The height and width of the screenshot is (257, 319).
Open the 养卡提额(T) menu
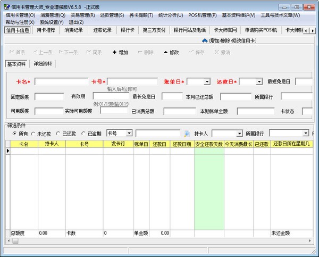click(141, 15)
